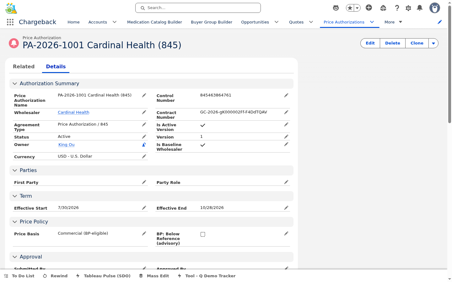
Task: Edit the Price Basis field pencil
Action: 144,233
